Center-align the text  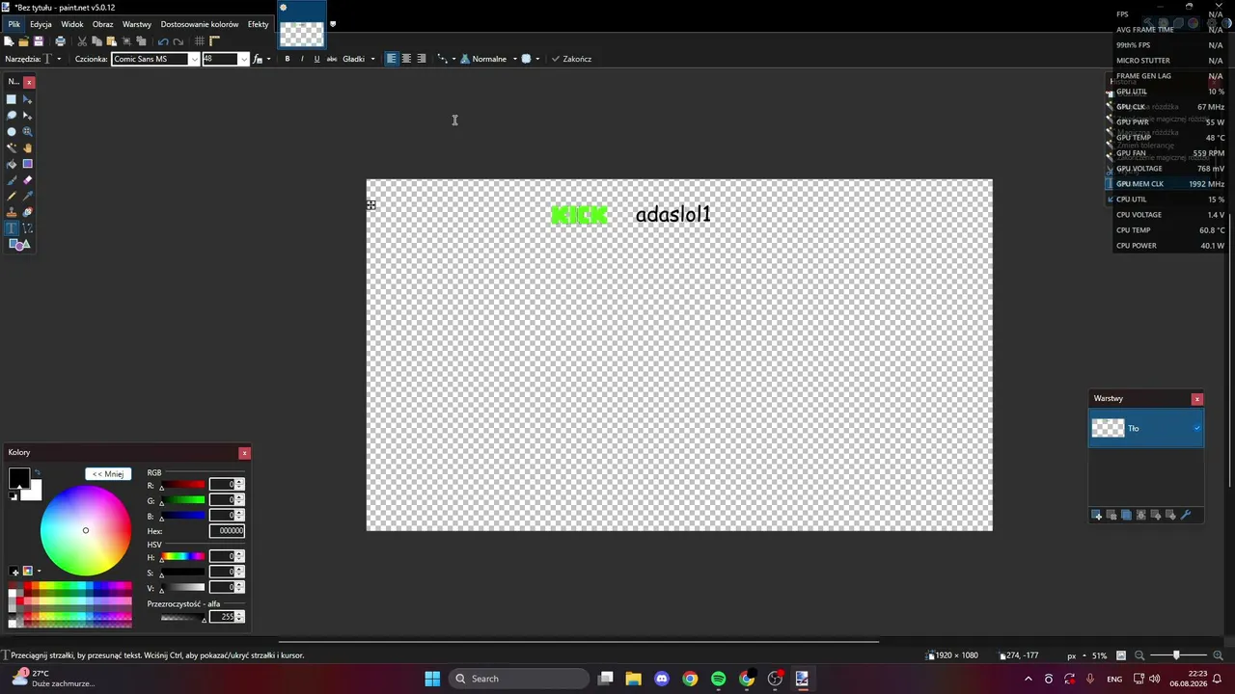(x=406, y=59)
